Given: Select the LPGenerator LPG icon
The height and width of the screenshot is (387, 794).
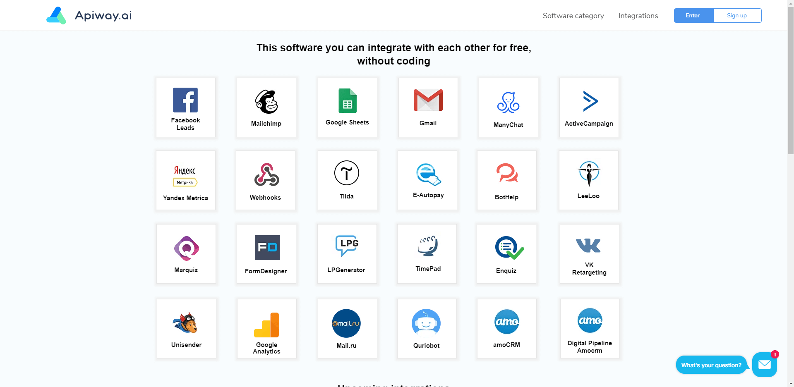Looking at the screenshot, I should click(347, 246).
